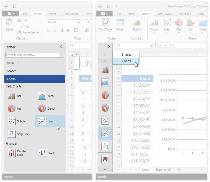Click pie chart icon in collapsed toolbox
This screenshot has height=182, width=210.
105,95
